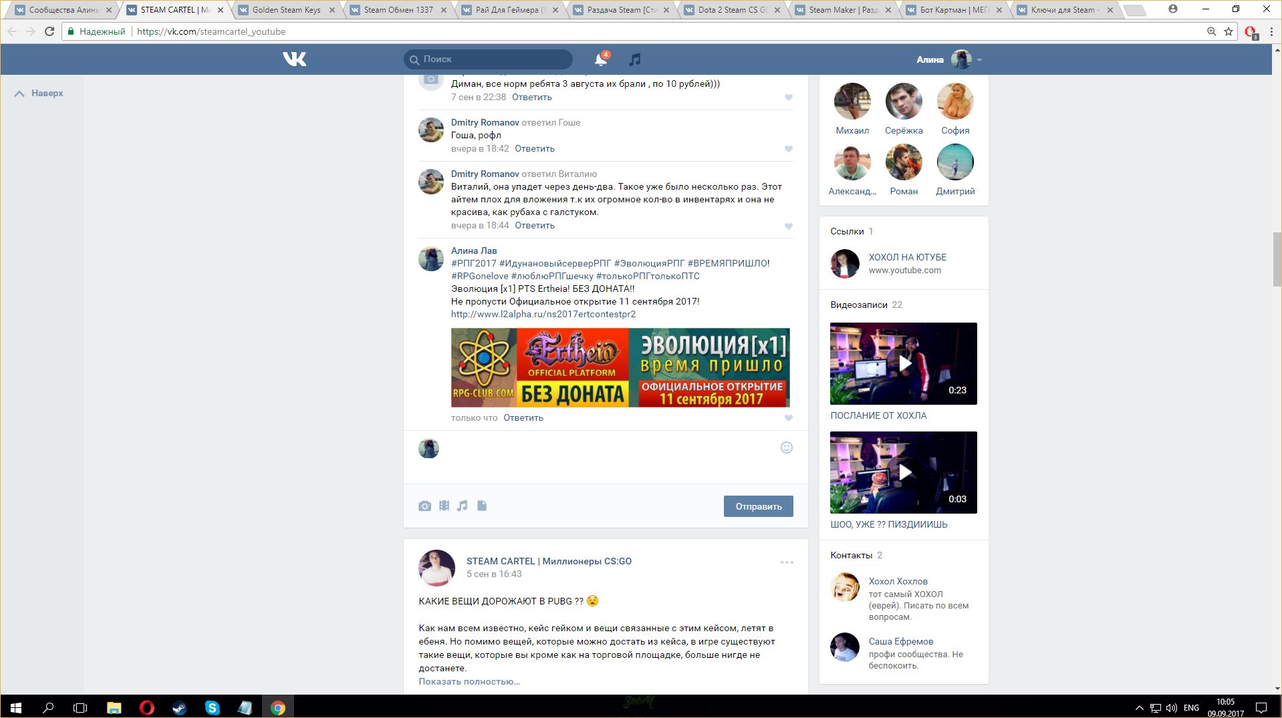Open Windows taskbar search
Screen dimensions: 1282x718
point(48,707)
